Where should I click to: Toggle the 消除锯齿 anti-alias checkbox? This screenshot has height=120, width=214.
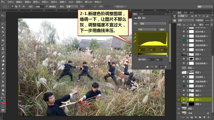tap(47, 6)
